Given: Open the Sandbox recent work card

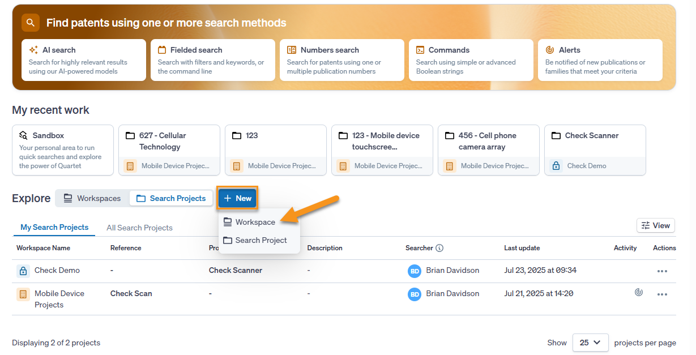Looking at the screenshot, I should pos(63,150).
